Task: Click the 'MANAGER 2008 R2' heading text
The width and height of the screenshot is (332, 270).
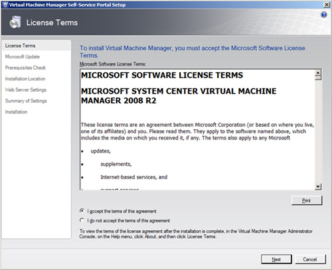Action: (x=119, y=101)
